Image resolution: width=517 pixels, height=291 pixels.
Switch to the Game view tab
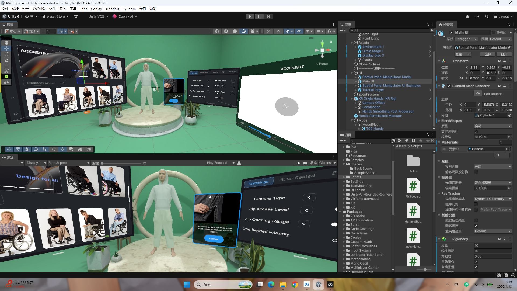click(x=8, y=157)
